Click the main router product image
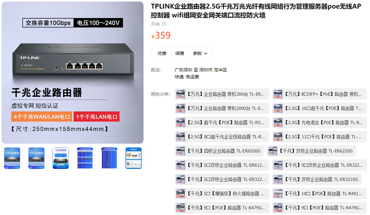The width and height of the screenshot is (370, 215). (x=72, y=72)
